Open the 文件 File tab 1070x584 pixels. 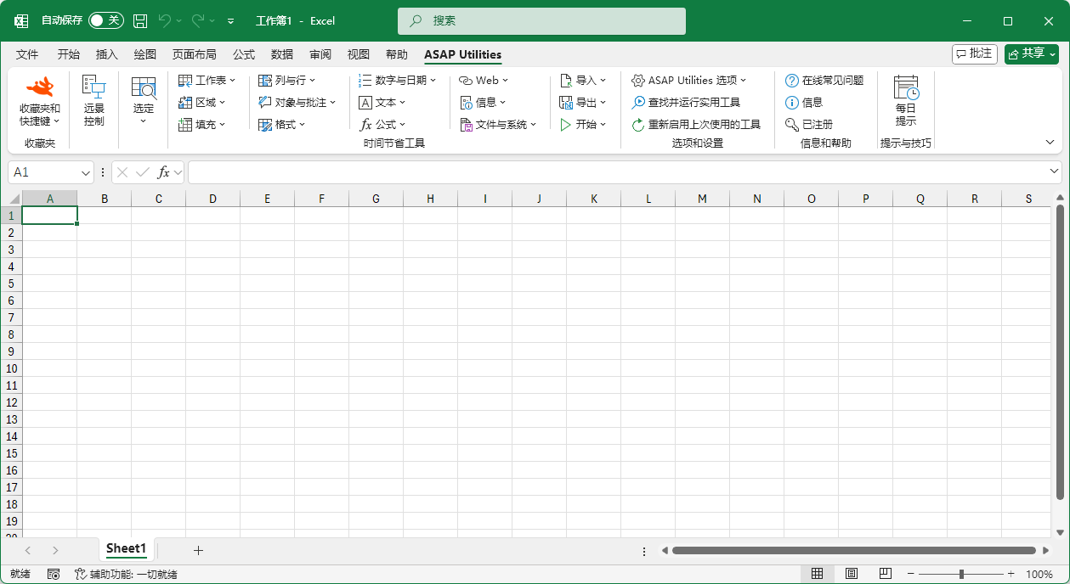[x=27, y=54]
